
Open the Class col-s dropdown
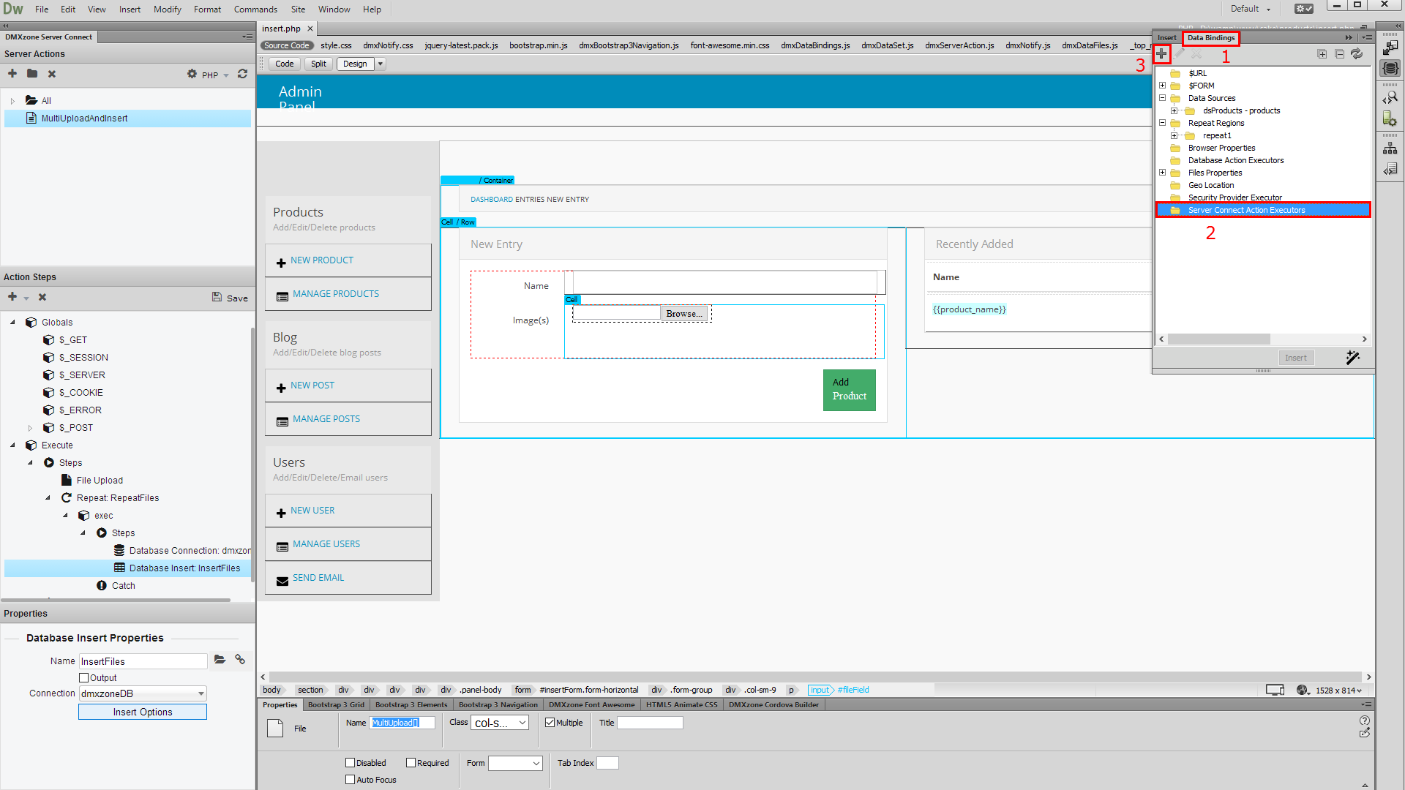pyautogui.click(x=500, y=723)
